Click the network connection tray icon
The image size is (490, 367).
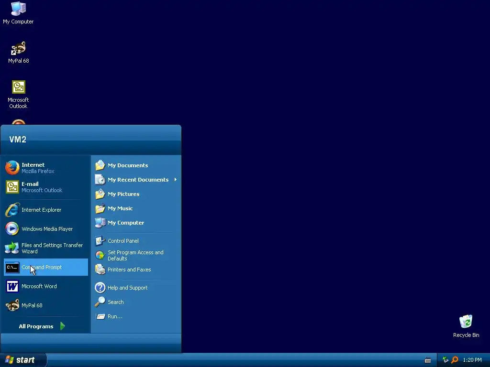445,360
